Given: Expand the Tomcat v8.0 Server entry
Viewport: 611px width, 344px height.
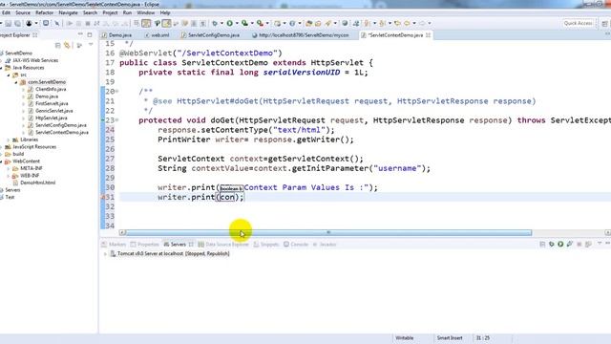Looking at the screenshot, I should [x=105, y=254].
